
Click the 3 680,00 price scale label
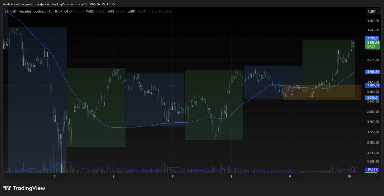(373, 21)
